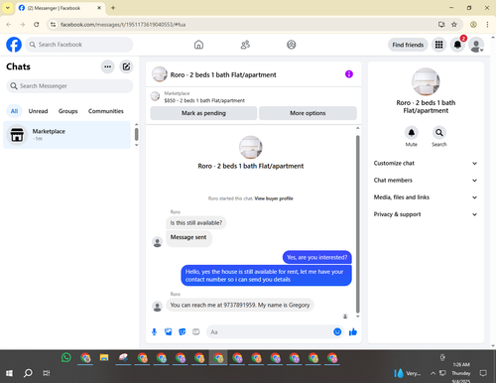Click the chat list scrollbar
This screenshot has height=383, width=496.
coord(136,135)
